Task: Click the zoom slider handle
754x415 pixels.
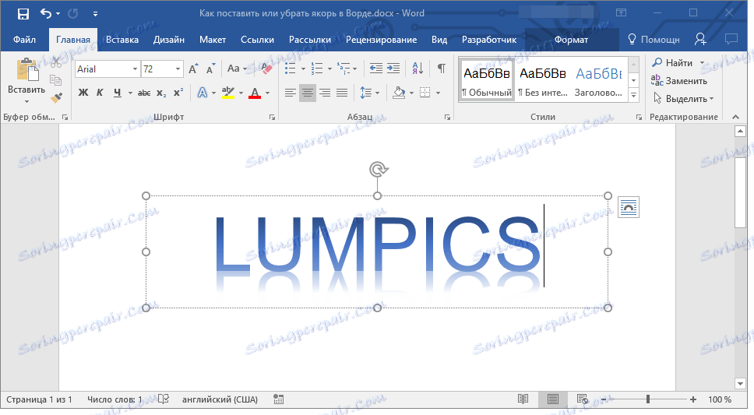Action: (648, 399)
